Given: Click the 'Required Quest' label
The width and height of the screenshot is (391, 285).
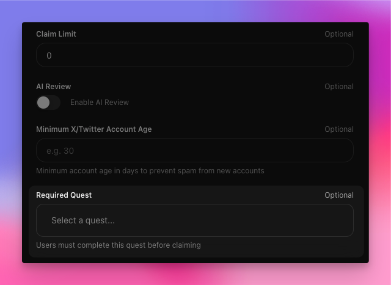Looking at the screenshot, I should [64, 195].
